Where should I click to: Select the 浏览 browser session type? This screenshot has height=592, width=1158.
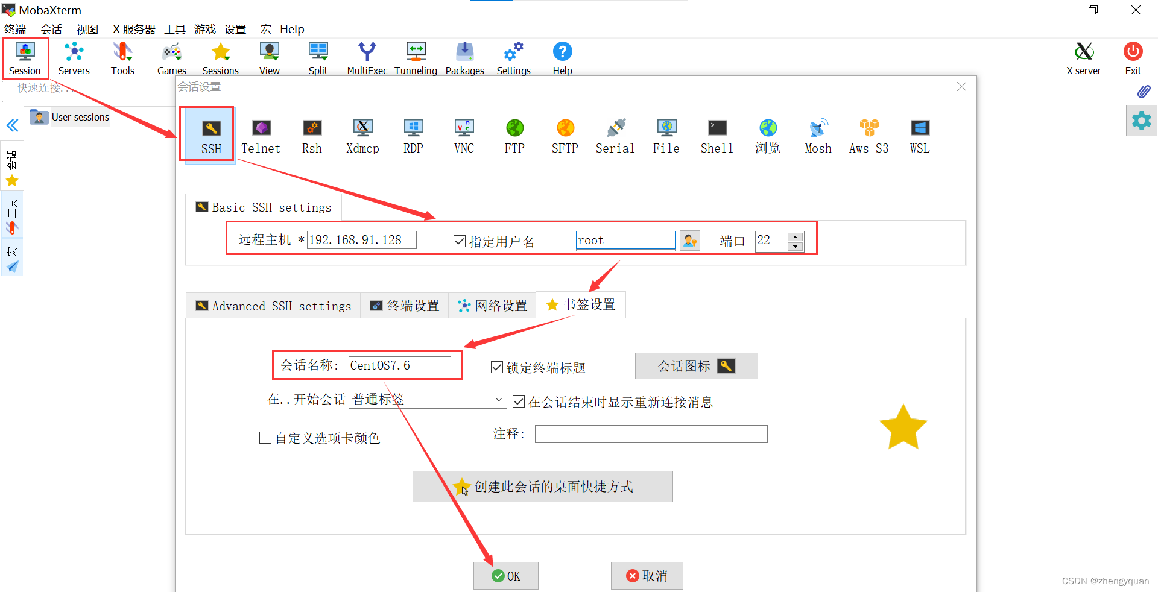tap(768, 136)
